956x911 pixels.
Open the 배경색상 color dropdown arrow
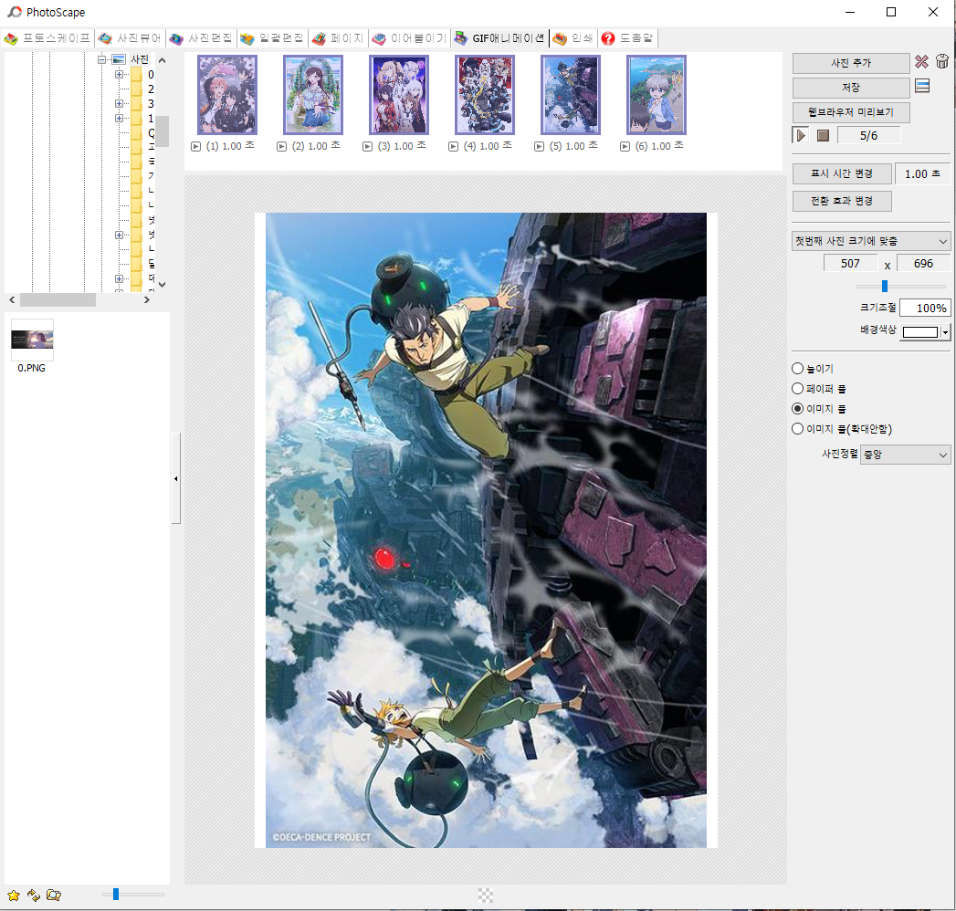(945, 332)
